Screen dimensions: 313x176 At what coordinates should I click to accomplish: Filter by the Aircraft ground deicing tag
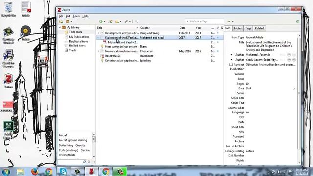[73, 140]
